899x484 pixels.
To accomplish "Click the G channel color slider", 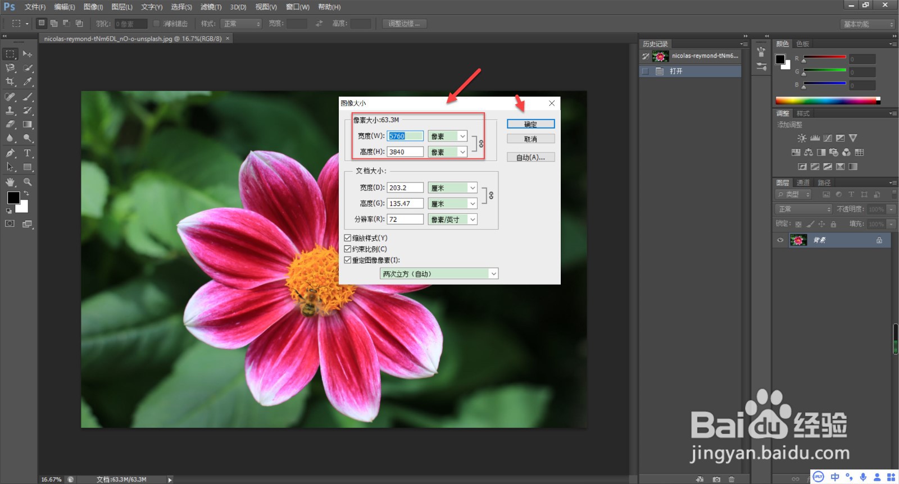I will [x=824, y=71].
